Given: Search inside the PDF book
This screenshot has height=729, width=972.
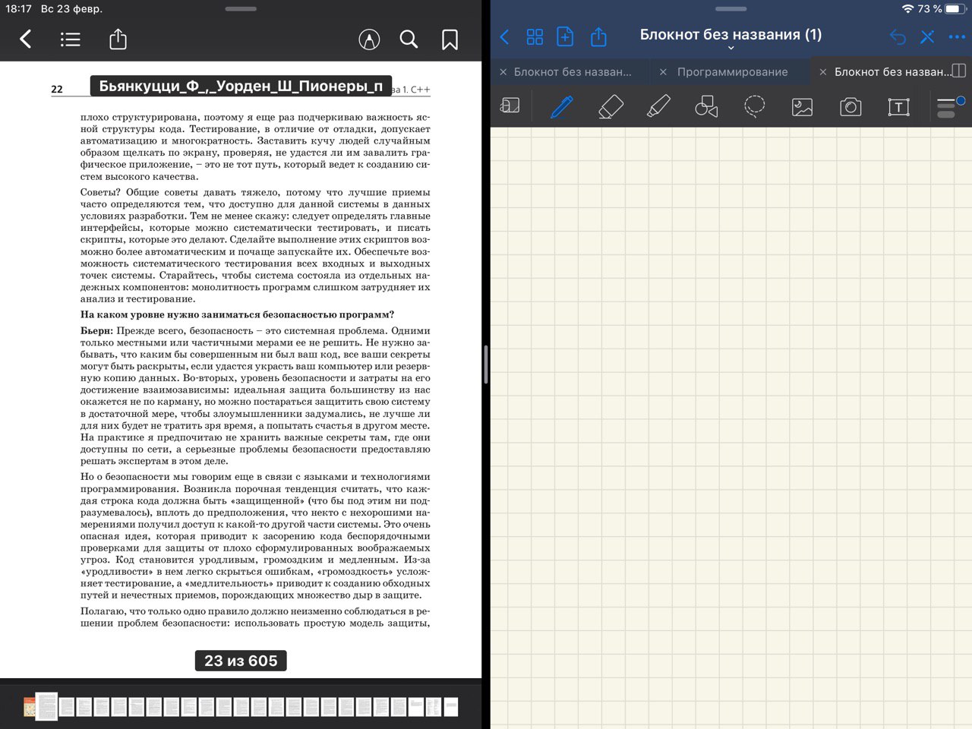Looking at the screenshot, I should [409, 39].
